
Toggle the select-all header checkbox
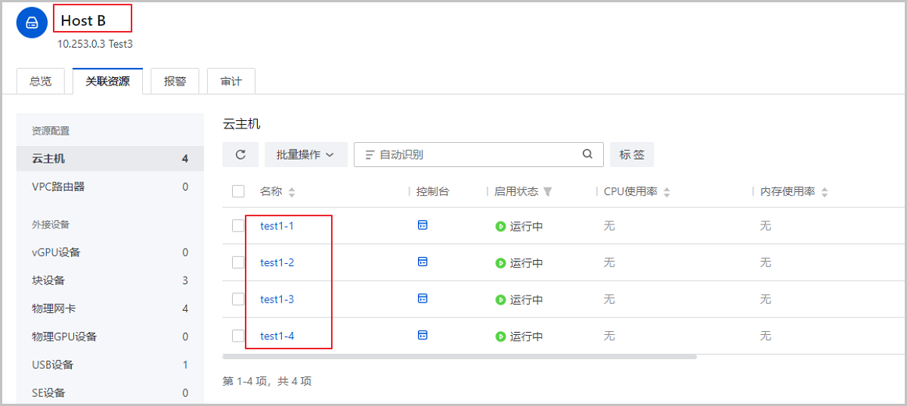pos(238,191)
